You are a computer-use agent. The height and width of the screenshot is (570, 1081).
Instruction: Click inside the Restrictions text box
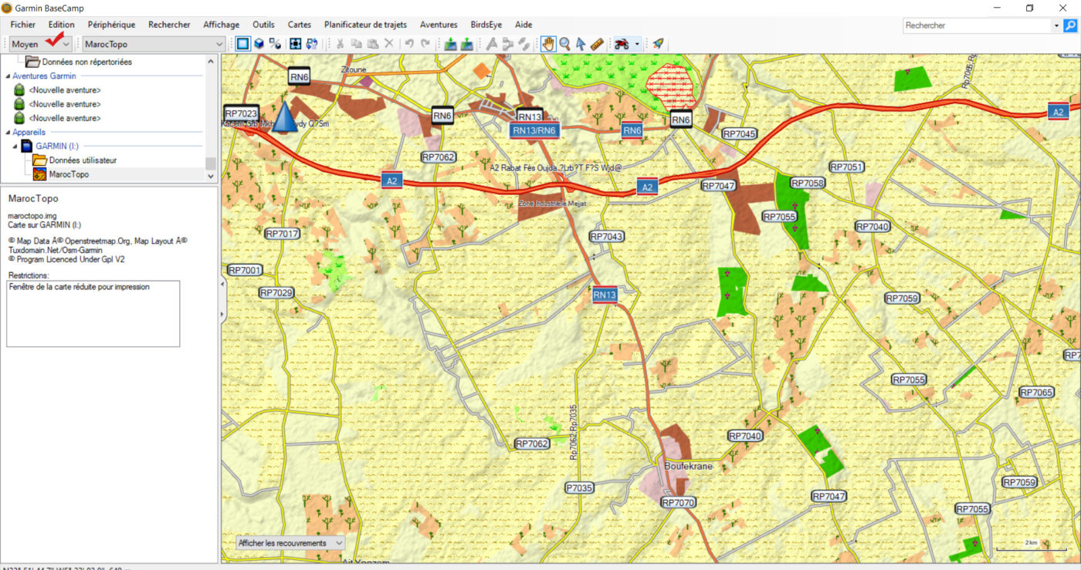pyautogui.click(x=93, y=314)
